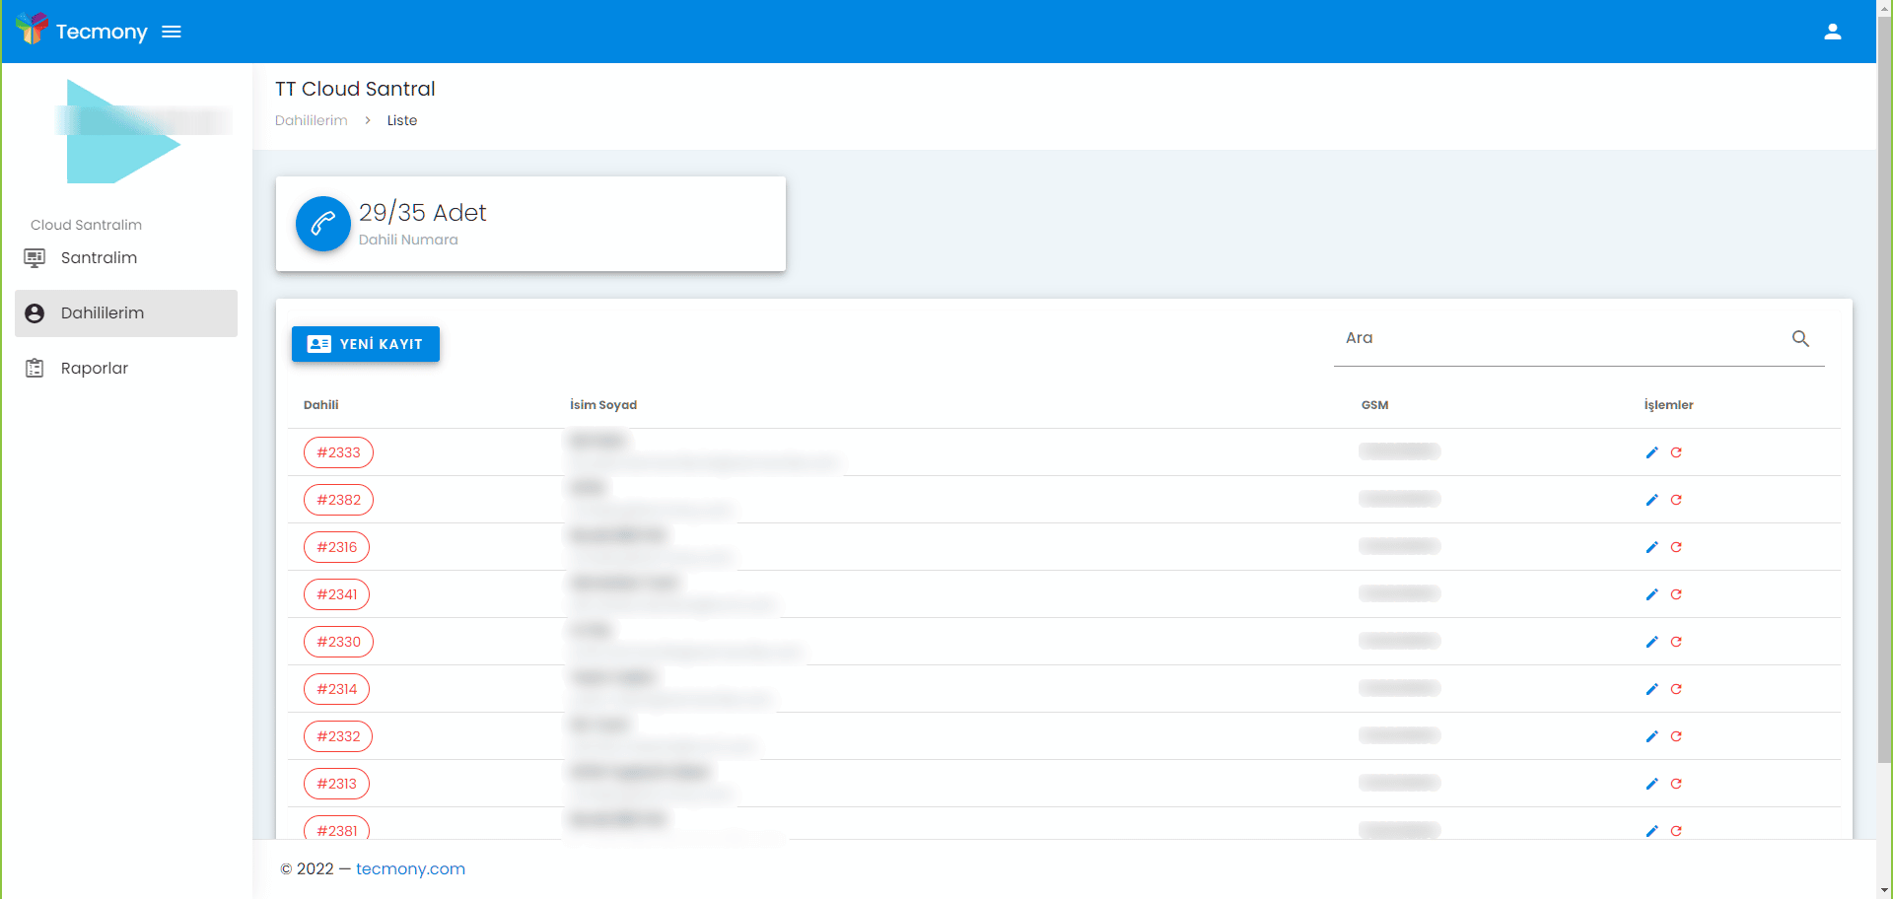This screenshot has width=1893, height=899.
Task: Select the #2332 extension badge
Action: (x=338, y=736)
